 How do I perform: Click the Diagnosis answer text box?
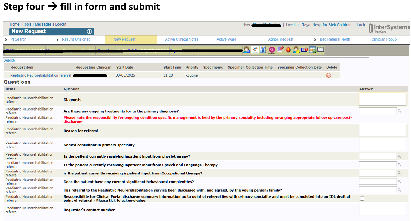point(382,99)
